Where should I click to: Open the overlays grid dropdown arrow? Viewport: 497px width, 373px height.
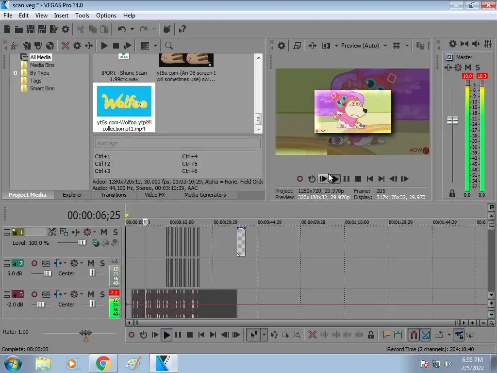point(407,46)
